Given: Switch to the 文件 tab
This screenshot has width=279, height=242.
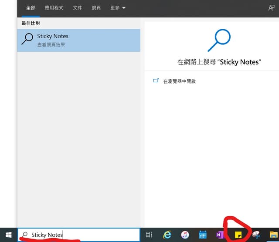Looking at the screenshot, I should pos(78,8).
